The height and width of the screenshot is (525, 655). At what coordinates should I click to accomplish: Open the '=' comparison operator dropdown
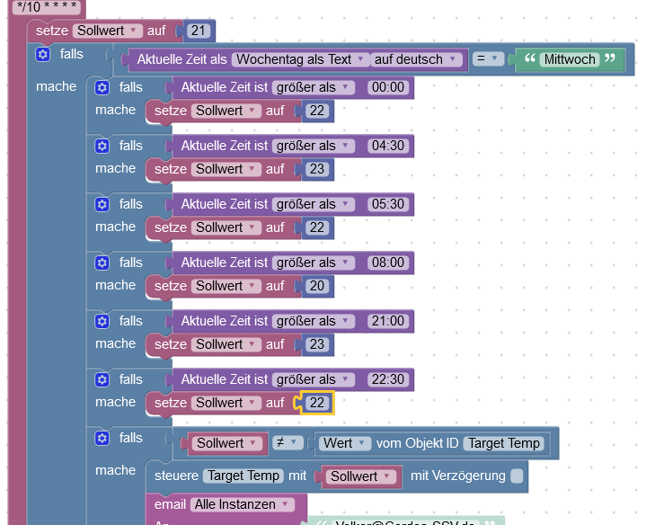(x=488, y=59)
